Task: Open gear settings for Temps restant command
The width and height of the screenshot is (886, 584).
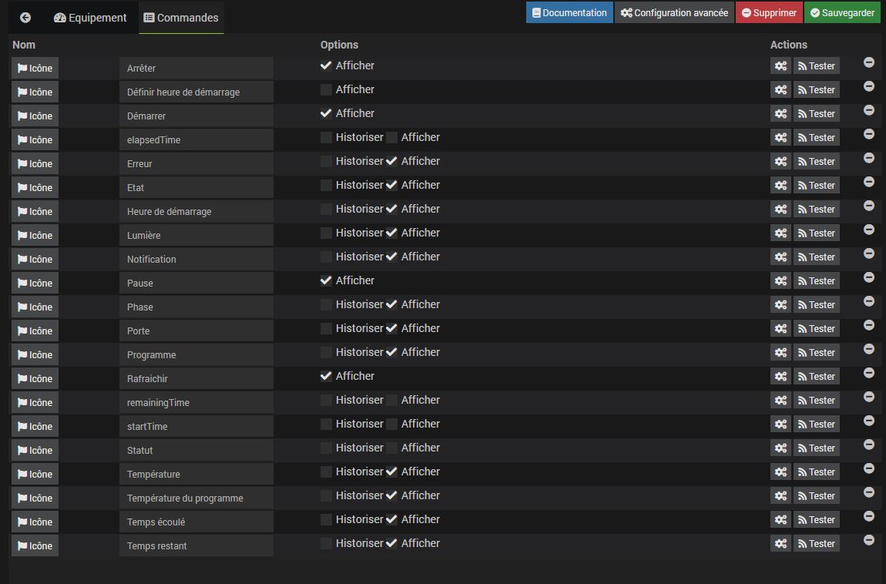Action: pyautogui.click(x=780, y=543)
